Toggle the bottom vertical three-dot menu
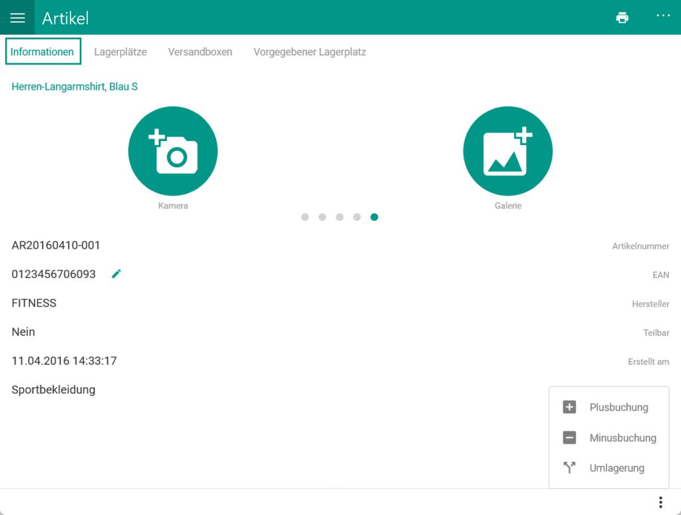This screenshot has width=681, height=515. [x=660, y=502]
